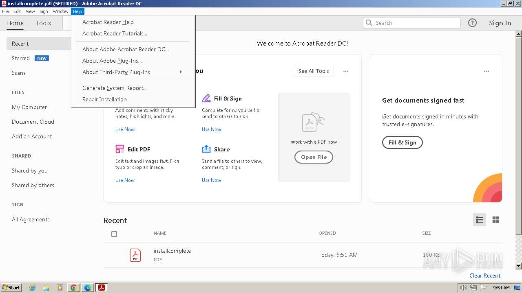
Task: Open My Computer in sidebar
Action: (x=29, y=107)
